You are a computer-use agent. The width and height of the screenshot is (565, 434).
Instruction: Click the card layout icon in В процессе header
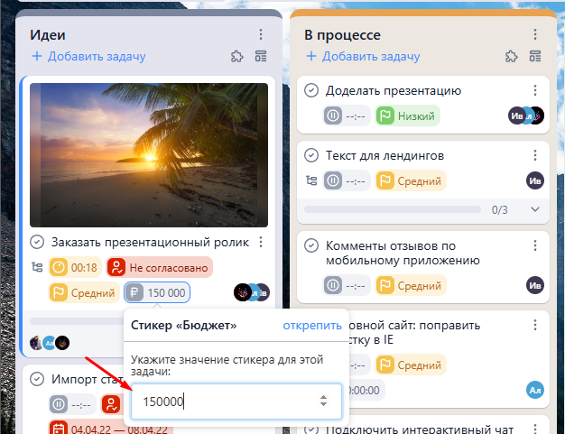pyautogui.click(x=535, y=56)
